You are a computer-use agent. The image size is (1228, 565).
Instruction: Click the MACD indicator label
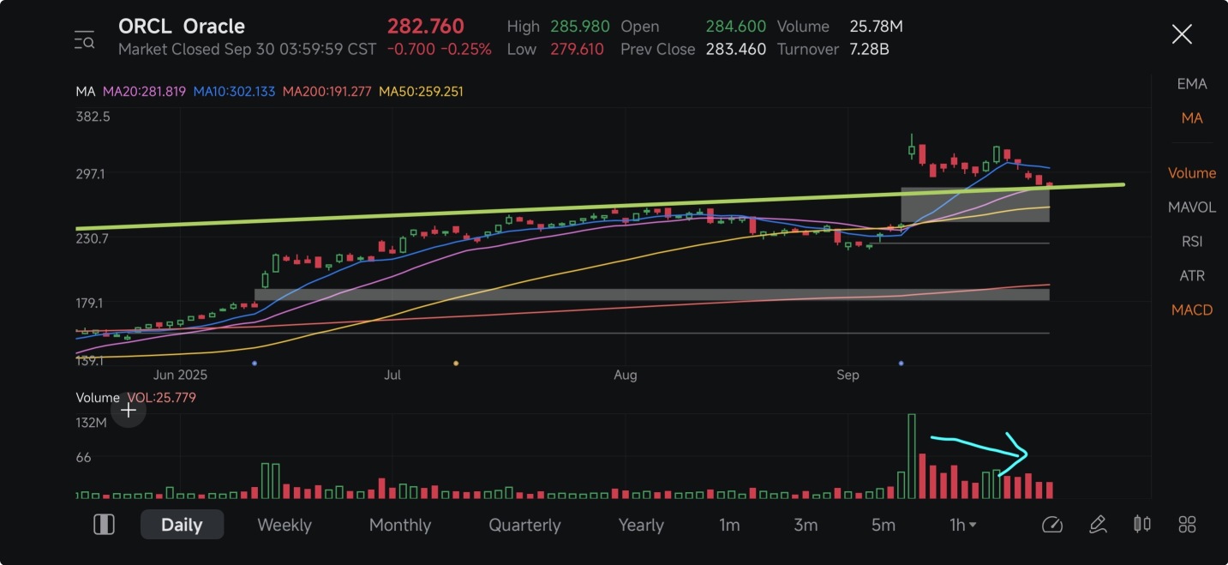pos(1191,310)
